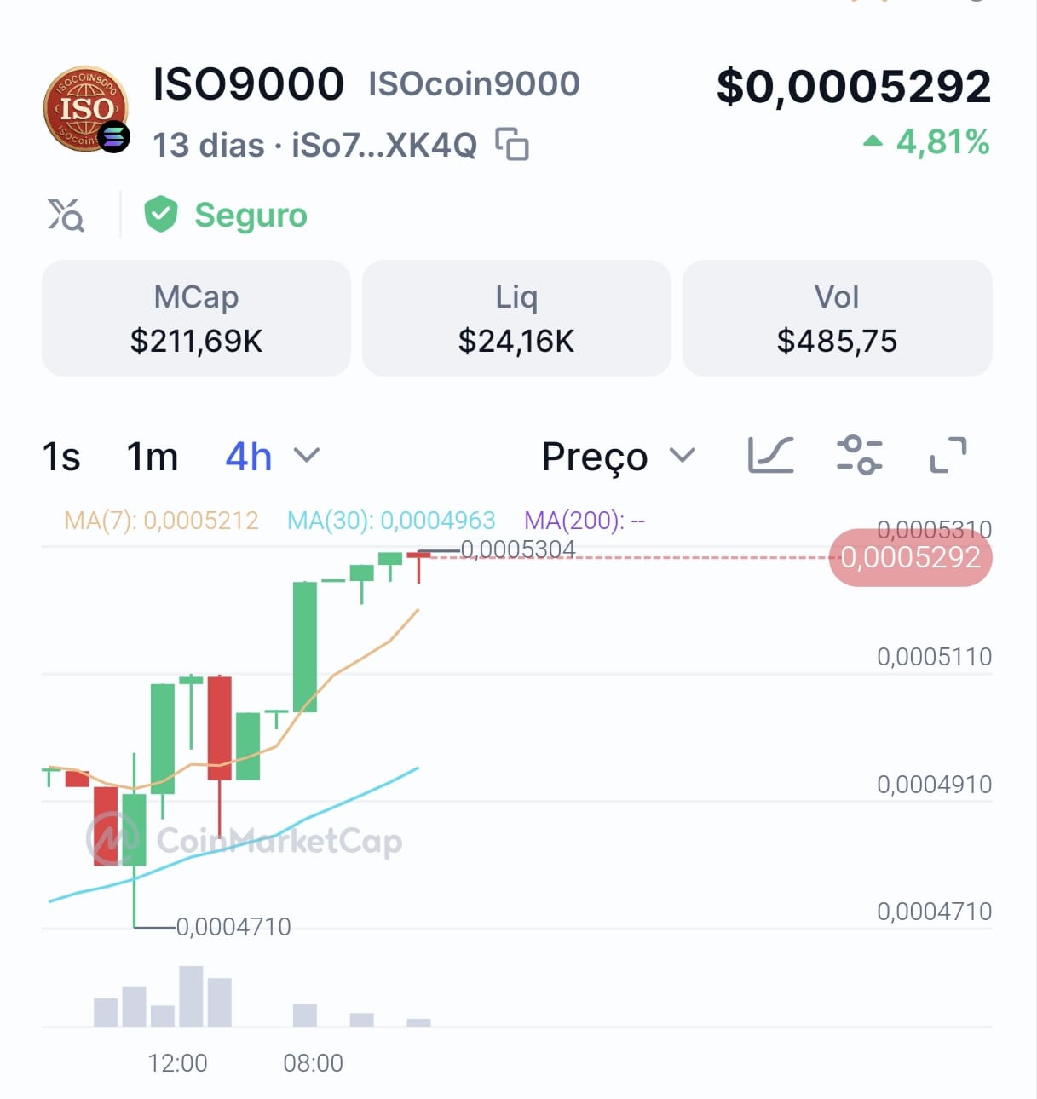Screen dimensions: 1037x1099
Task: Tap the Liq $24,16K card
Action: (516, 319)
